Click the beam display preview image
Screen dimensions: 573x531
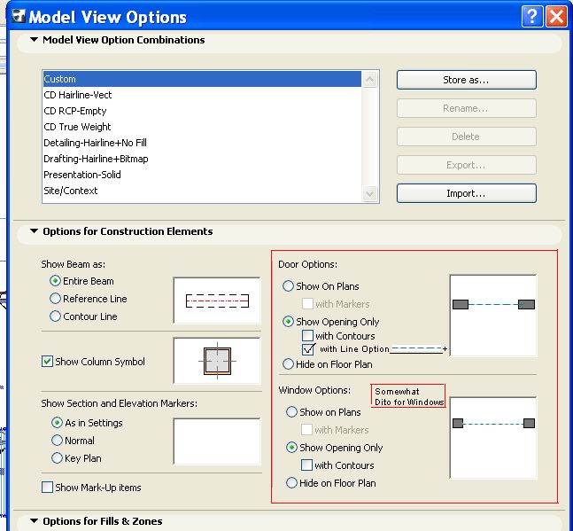pyautogui.click(x=217, y=301)
